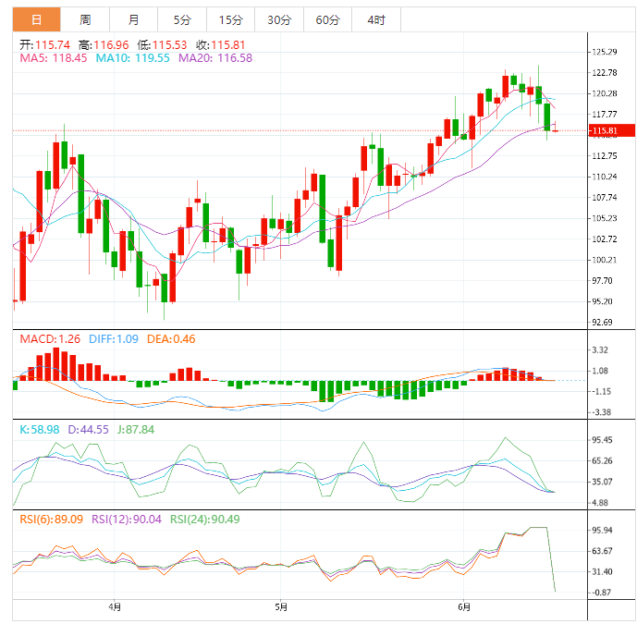Viewport: 637px width, 624px height.
Task: Click the 115.81 current price label
Action: point(612,130)
